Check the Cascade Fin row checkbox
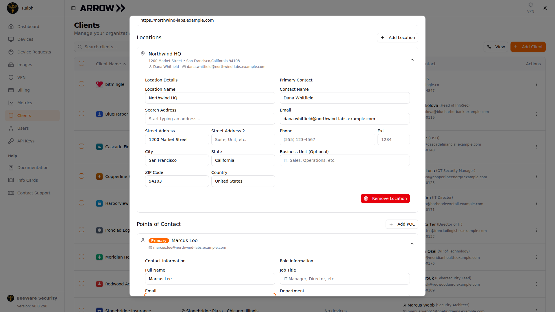 [82, 146]
